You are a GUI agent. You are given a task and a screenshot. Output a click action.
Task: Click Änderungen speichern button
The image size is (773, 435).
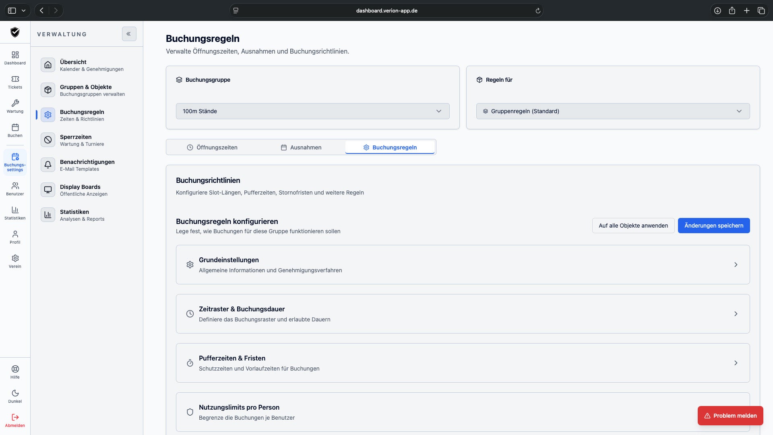tap(714, 226)
